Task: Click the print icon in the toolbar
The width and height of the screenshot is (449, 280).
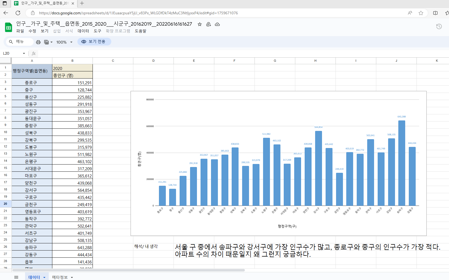Action: pyautogui.click(x=38, y=42)
